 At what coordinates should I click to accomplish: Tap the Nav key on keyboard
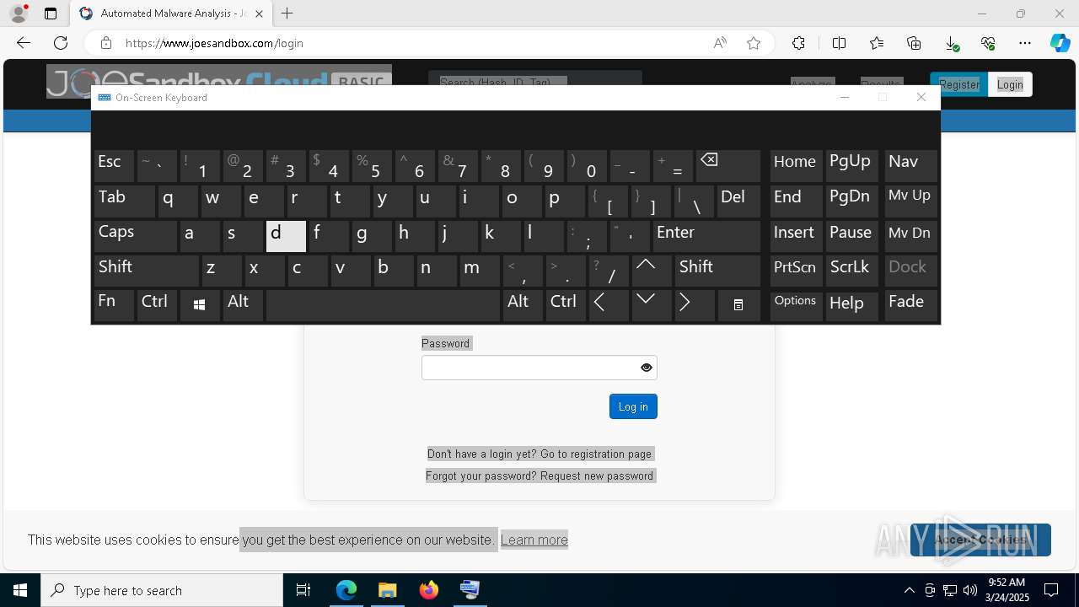coord(910,166)
